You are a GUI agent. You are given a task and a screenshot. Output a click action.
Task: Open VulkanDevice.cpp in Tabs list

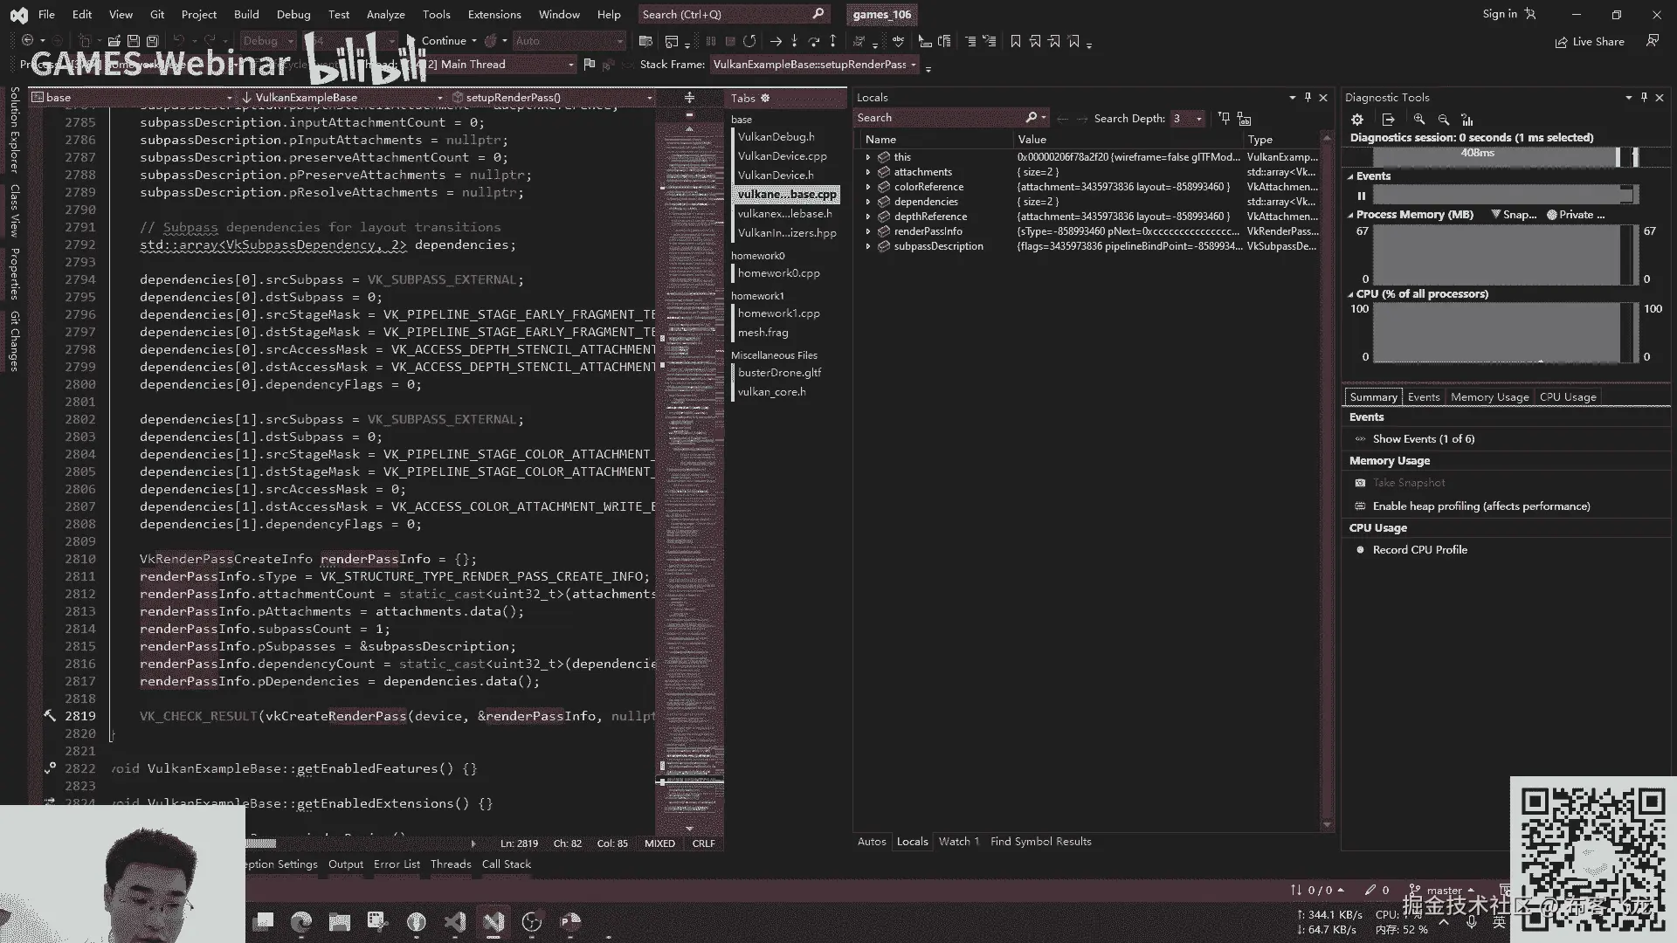pos(782,156)
